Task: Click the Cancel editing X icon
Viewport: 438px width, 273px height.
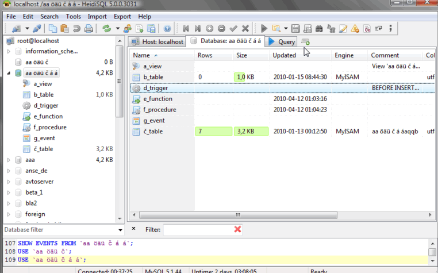Action: click(x=245, y=29)
